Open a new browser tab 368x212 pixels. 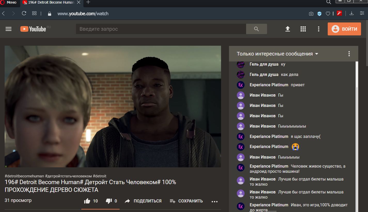pyautogui.click(x=88, y=2)
